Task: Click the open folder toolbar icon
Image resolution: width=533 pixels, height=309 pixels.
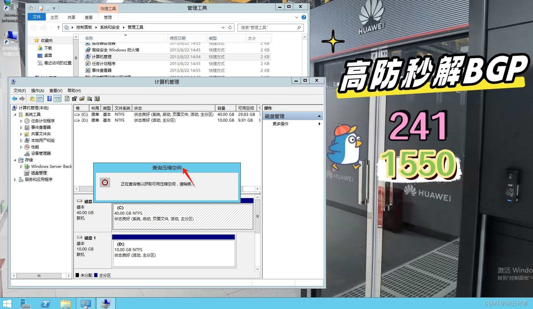Action: (82, 99)
